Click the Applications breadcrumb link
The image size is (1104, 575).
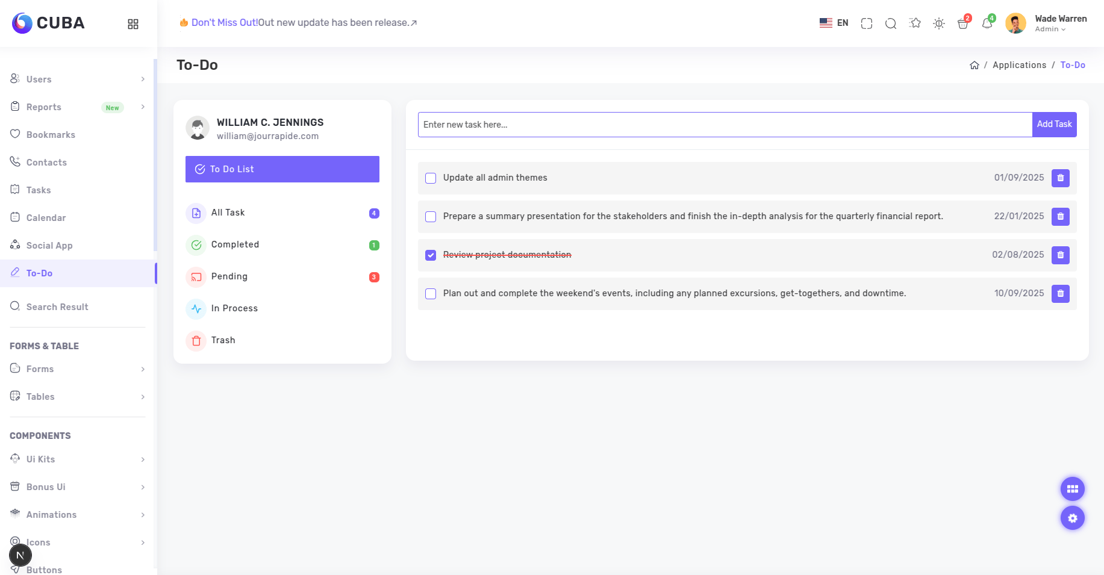coord(1019,65)
